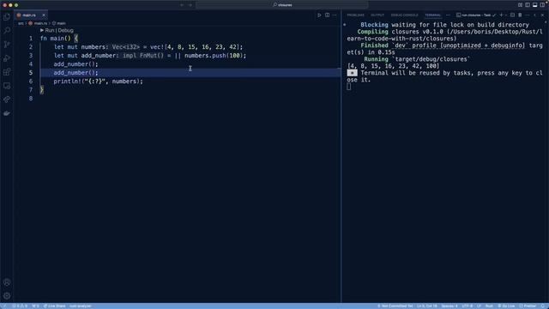Show additional panel views ellipsis after TERMINAL

pyautogui.click(x=448, y=15)
